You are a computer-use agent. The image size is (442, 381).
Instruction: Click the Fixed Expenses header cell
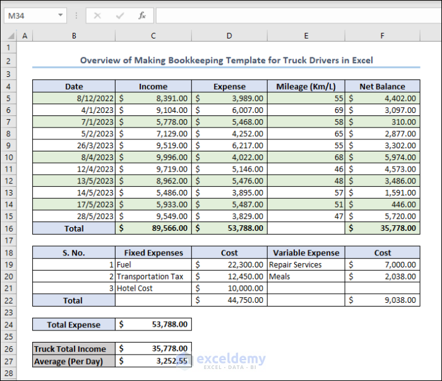pyautogui.click(x=153, y=252)
